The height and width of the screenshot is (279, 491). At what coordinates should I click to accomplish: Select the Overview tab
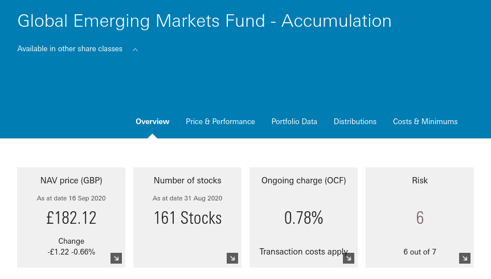[153, 121]
